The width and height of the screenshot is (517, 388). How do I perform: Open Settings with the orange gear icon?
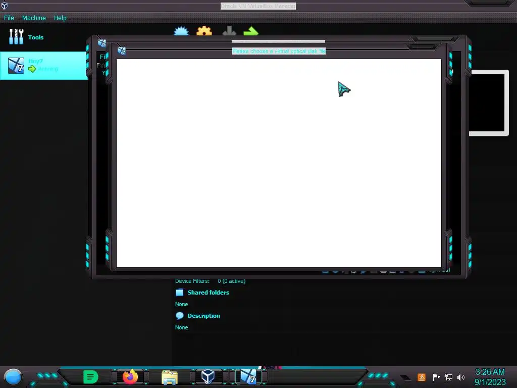coord(204,31)
